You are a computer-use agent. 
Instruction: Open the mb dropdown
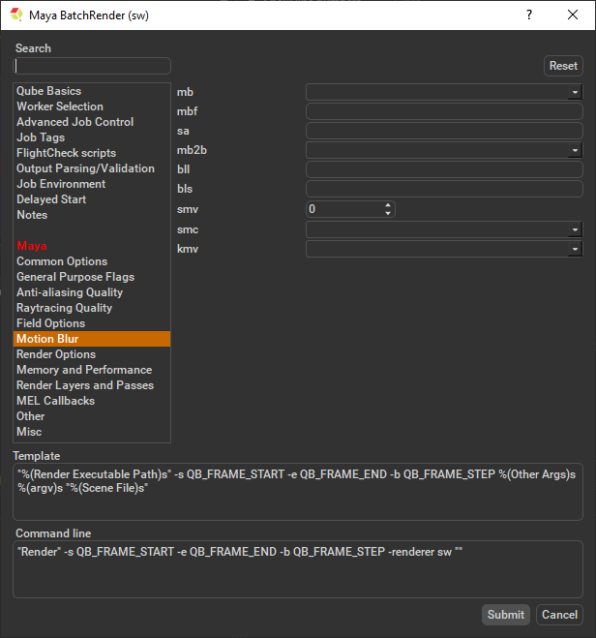click(x=575, y=92)
